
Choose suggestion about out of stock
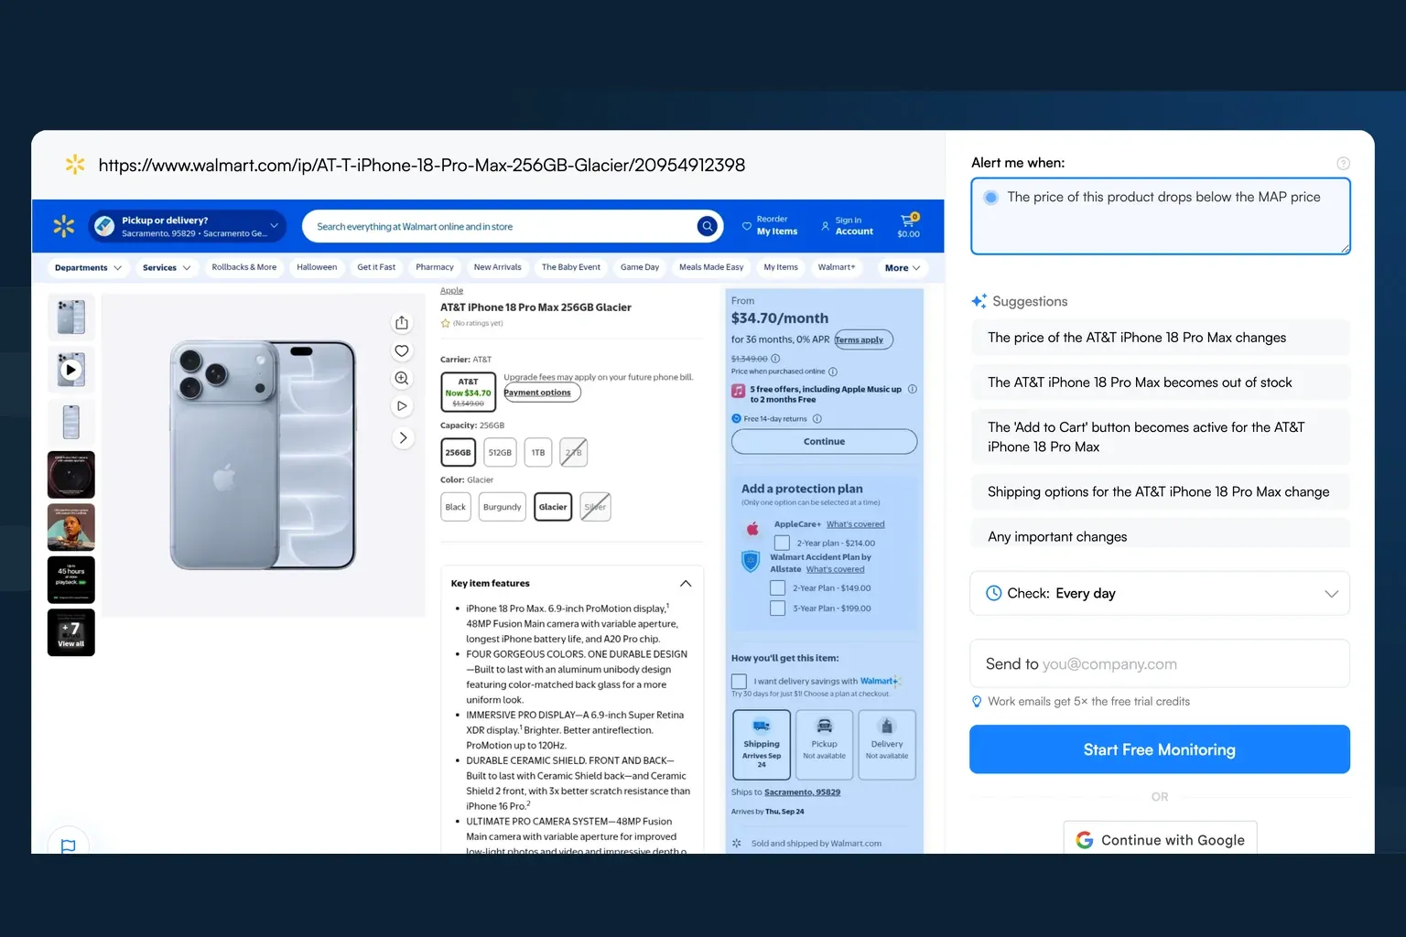(1160, 382)
